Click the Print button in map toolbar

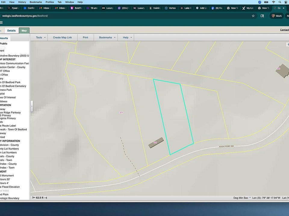85,37
